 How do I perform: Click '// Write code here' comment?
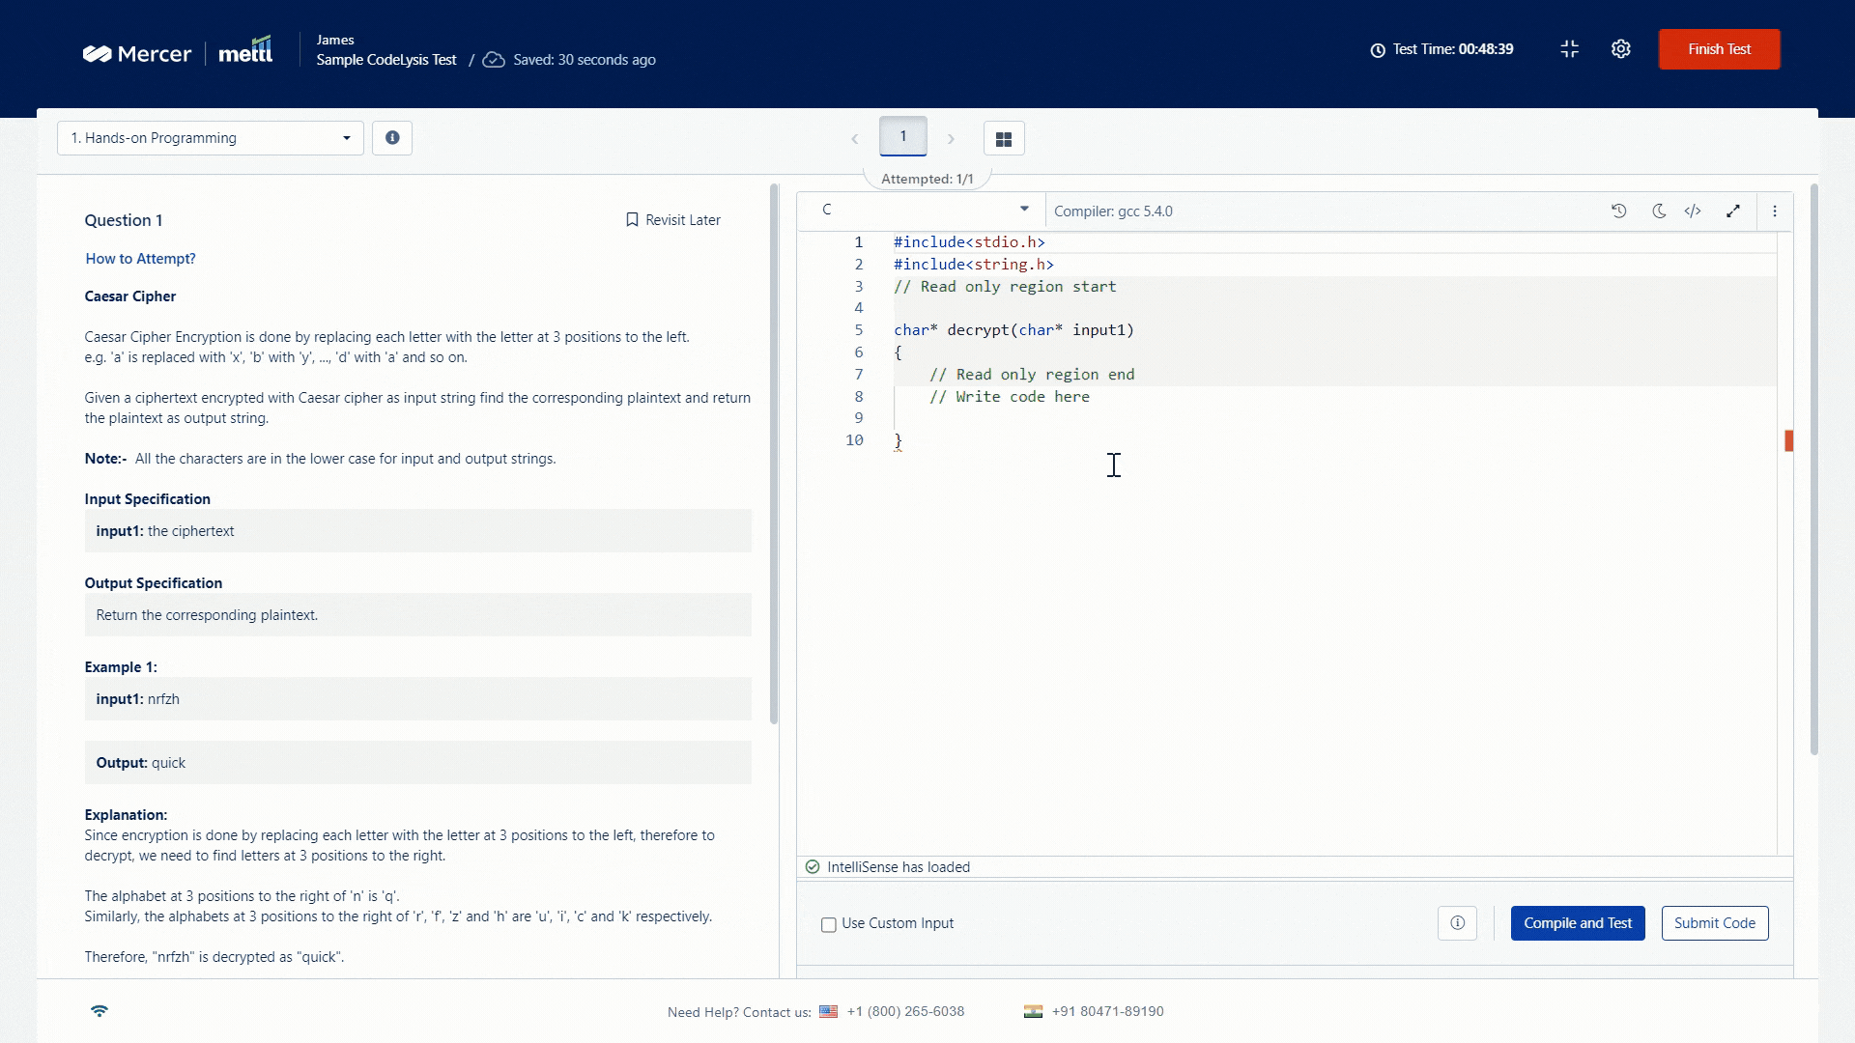1010,397
